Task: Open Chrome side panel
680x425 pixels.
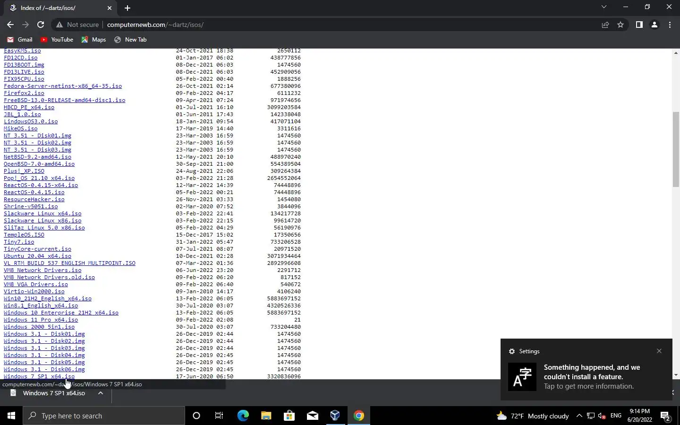Action: coord(639,25)
